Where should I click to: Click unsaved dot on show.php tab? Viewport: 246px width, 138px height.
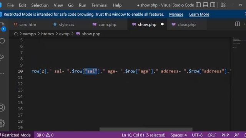(162, 24)
